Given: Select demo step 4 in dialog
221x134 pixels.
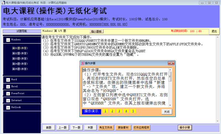Looking at the screenshot, I should point(126,111).
